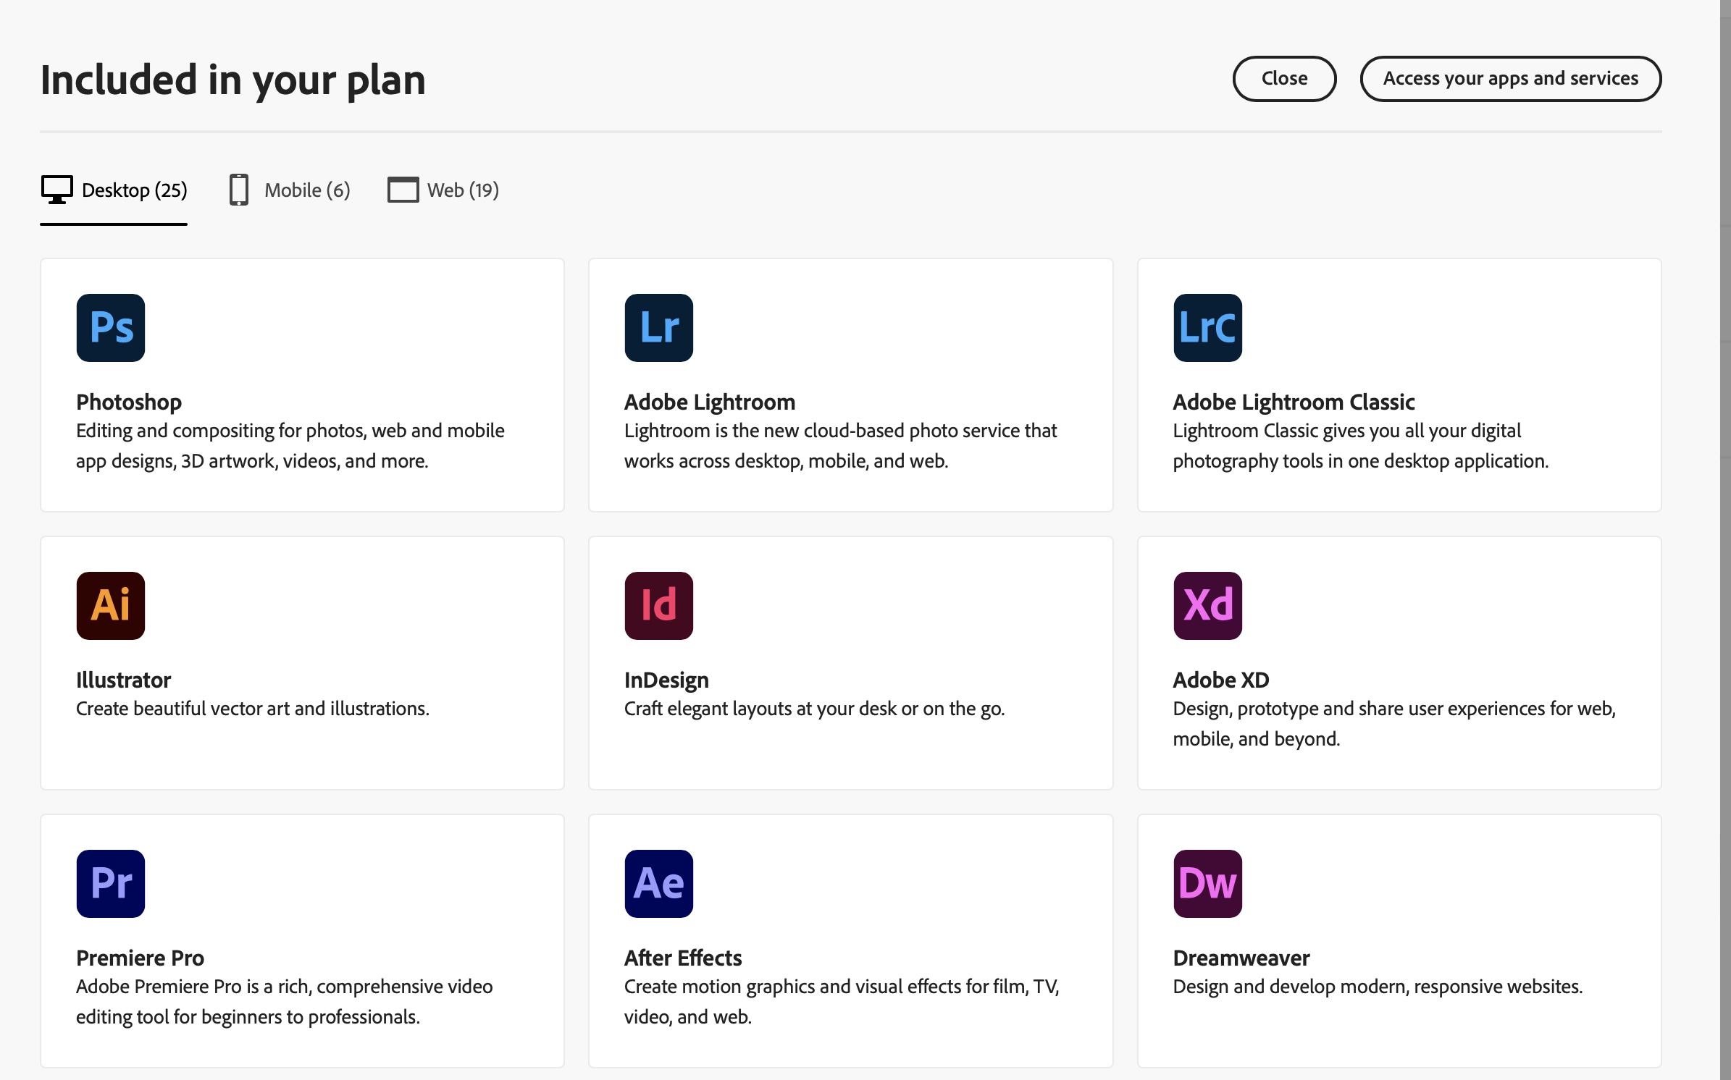Click the Dreamweaver card description
The image size is (1731, 1080).
click(1378, 986)
